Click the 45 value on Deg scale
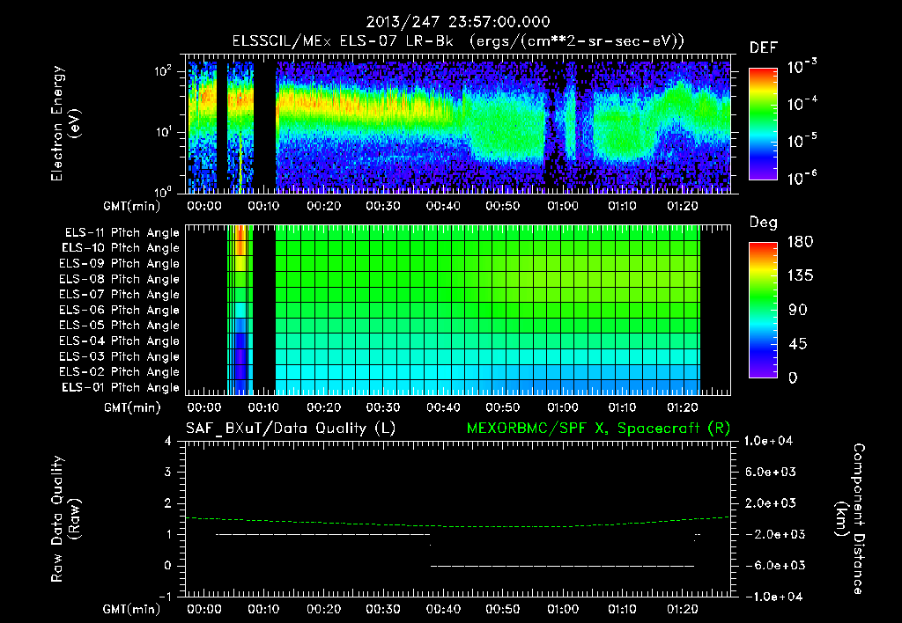The height and width of the screenshot is (623, 902). coord(798,344)
